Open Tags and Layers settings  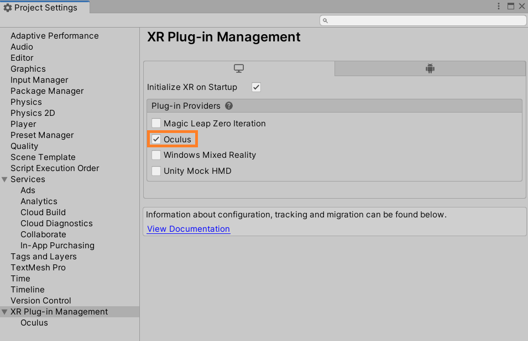point(44,257)
